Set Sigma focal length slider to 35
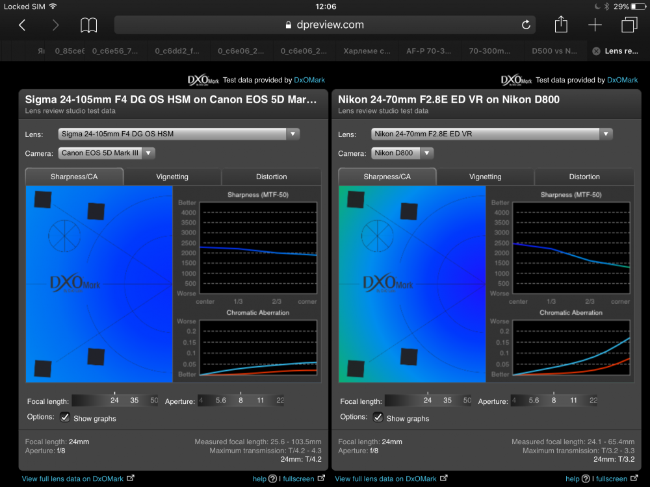Image resolution: width=650 pixels, height=487 pixels. pyautogui.click(x=135, y=401)
